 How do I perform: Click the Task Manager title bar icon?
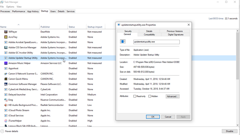[x=2, y=2]
